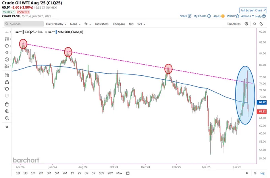The width and height of the screenshot is (270, 178).
Task: Toggle the lock drawings padlock icon
Action: click(7, 82)
